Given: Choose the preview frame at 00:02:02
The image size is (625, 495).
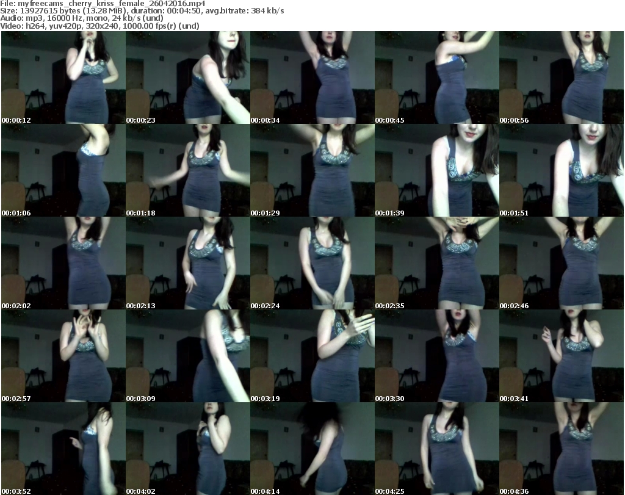Looking at the screenshot, I should (63, 264).
